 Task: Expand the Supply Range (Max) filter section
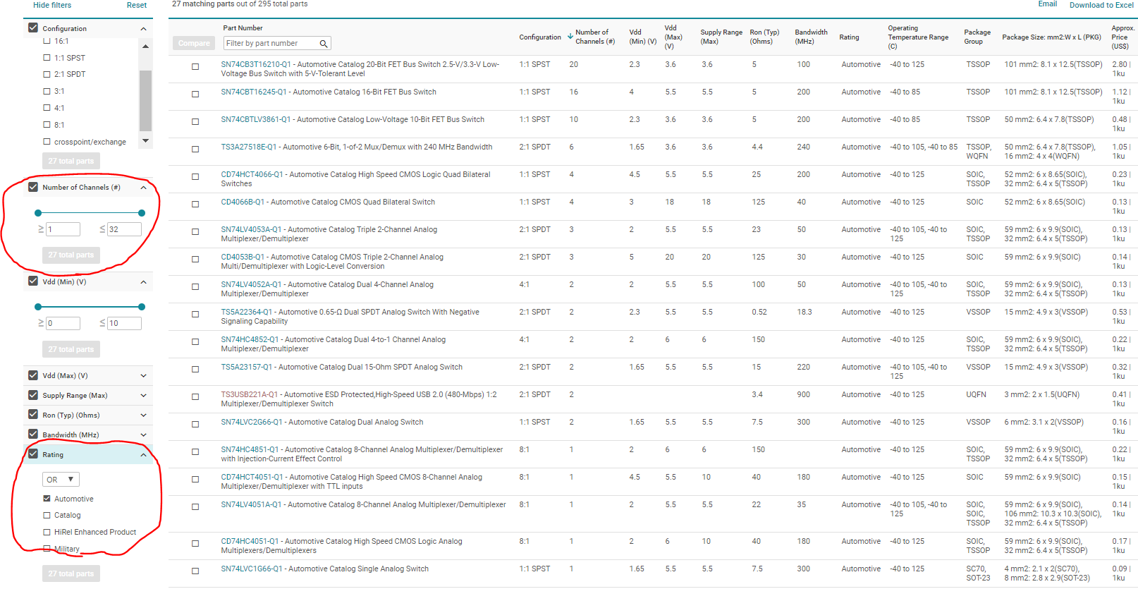pyautogui.click(x=144, y=396)
